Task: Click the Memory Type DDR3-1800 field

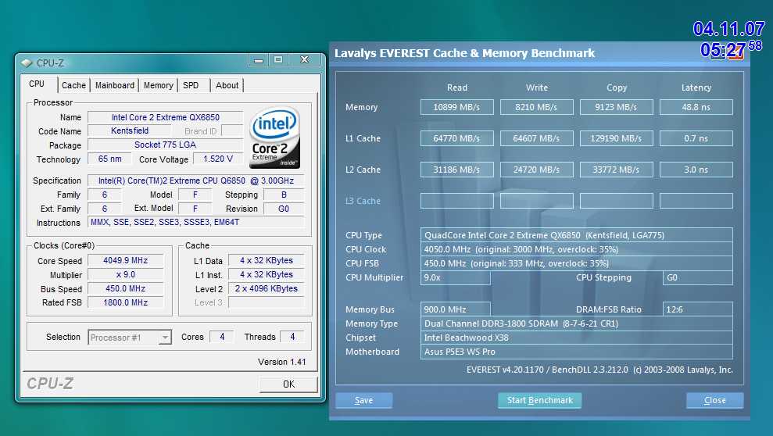Action: (x=576, y=323)
